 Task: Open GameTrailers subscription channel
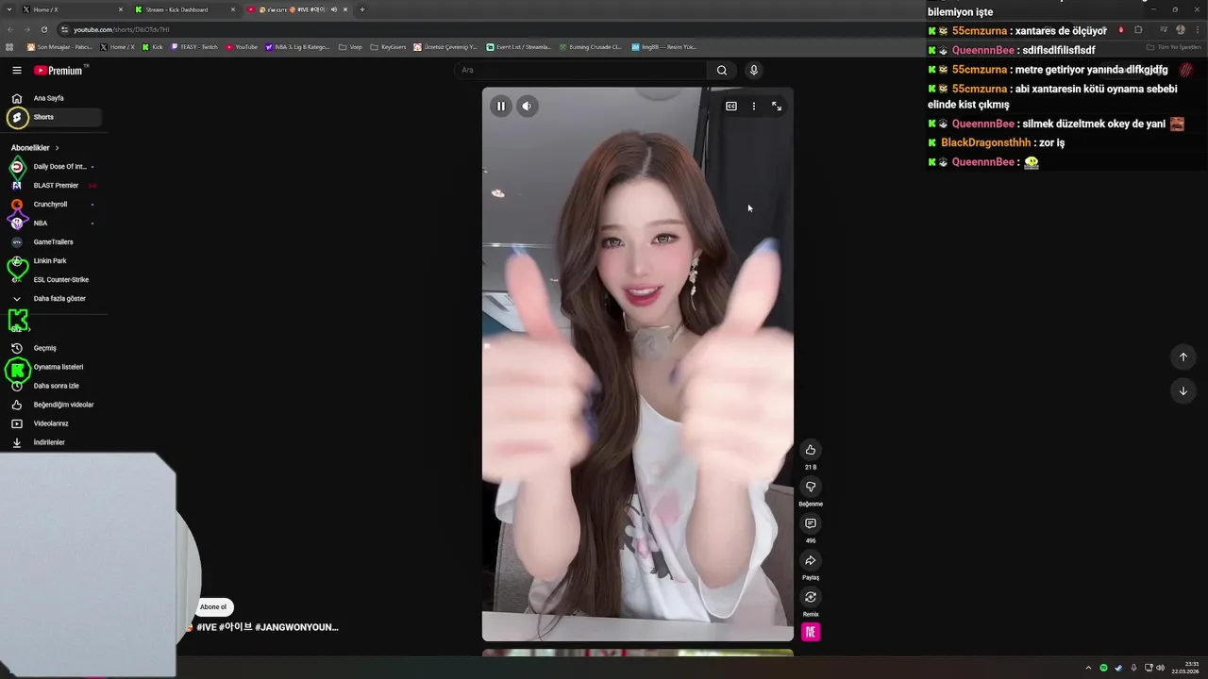pyautogui.click(x=54, y=242)
